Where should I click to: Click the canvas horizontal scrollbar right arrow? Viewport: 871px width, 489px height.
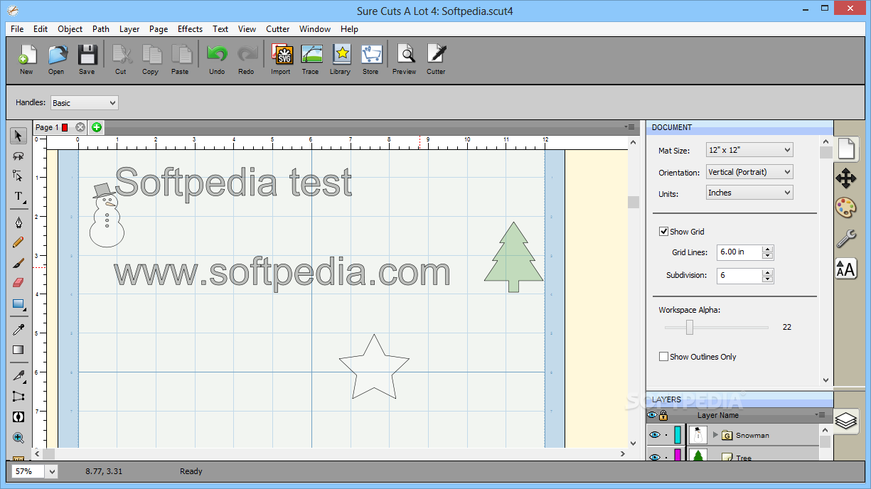coord(622,453)
